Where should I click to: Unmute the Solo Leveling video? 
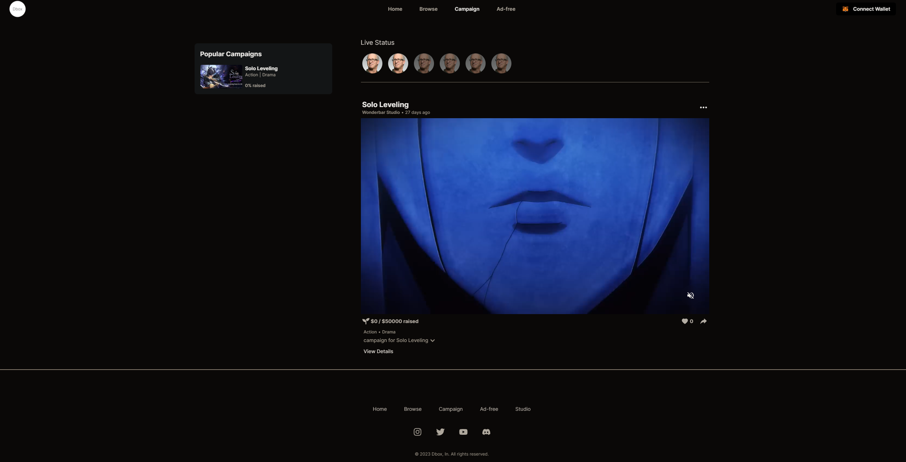[x=691, y=295]
